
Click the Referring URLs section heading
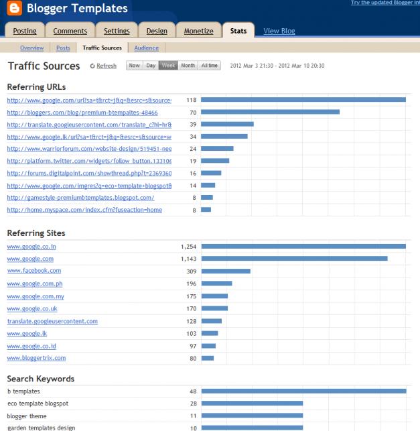coord(36,87)
